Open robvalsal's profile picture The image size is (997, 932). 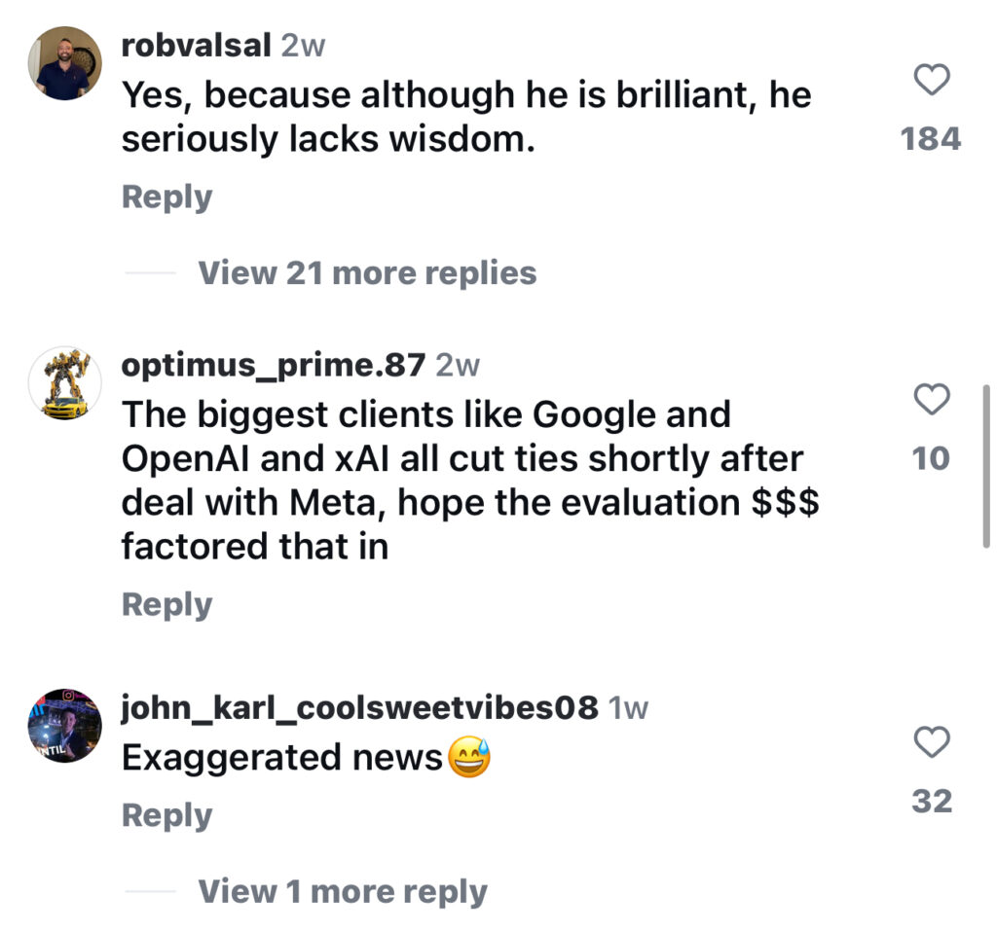pyautogui.click(x=64, y=63)
